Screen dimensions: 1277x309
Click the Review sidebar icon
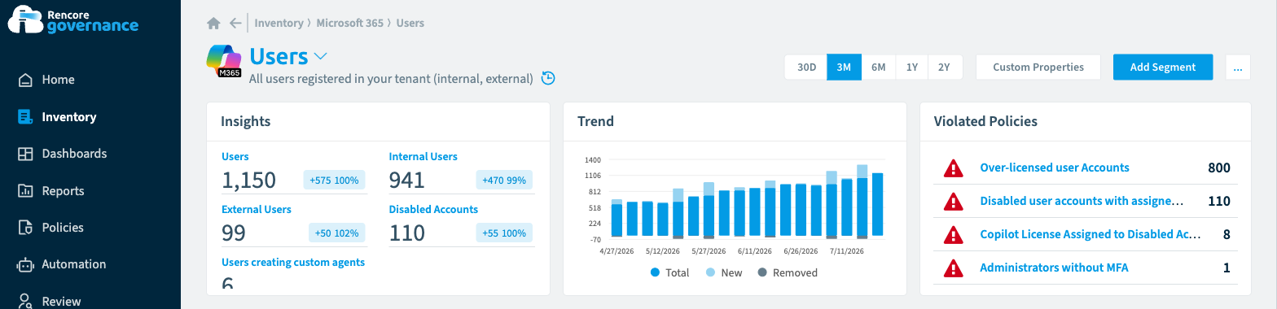[x=25, y=301]
